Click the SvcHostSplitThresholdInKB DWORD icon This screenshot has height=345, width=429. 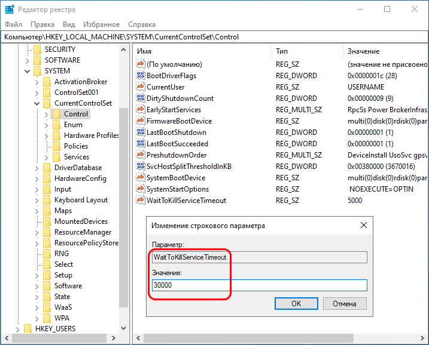coord(141,166)
